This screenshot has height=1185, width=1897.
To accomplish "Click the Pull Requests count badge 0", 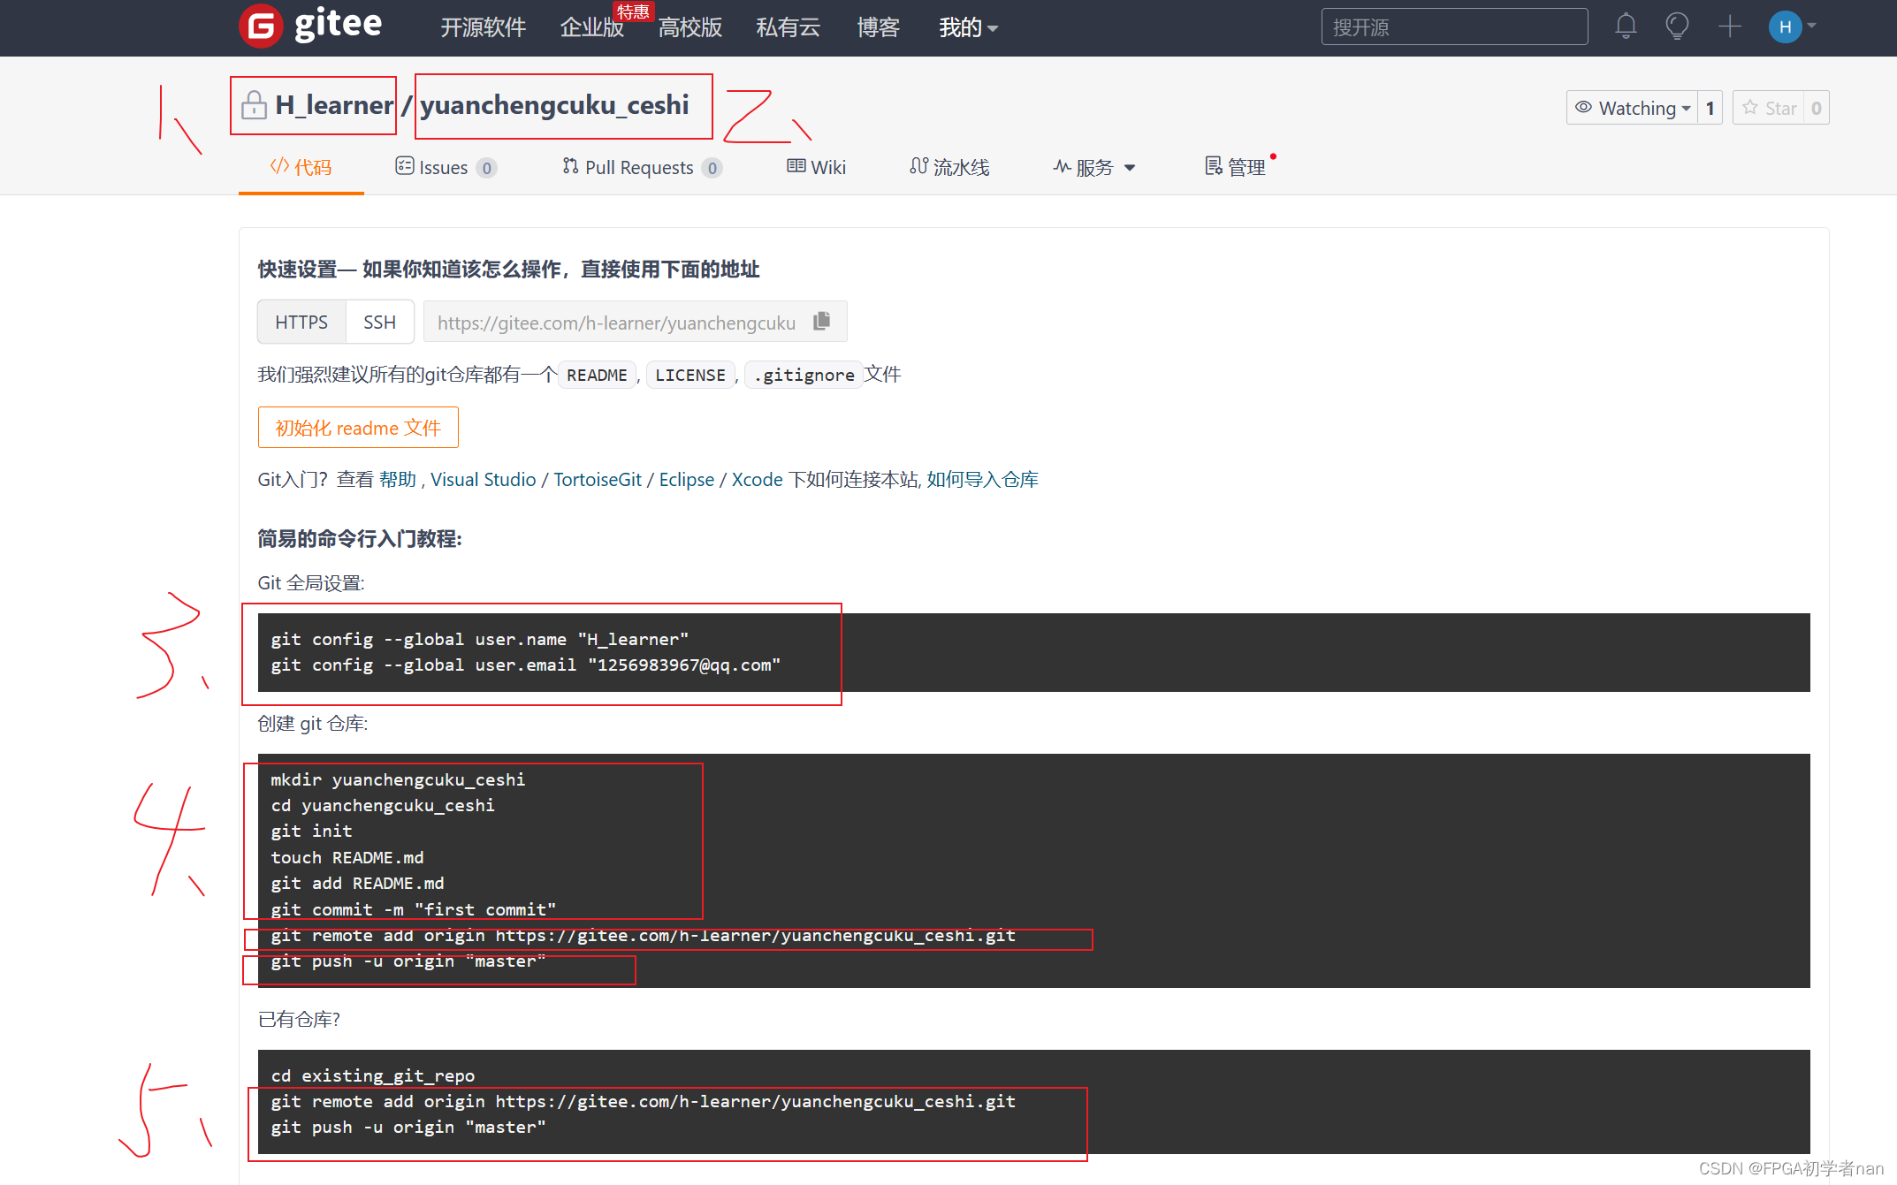I will [x=712, y=168].
